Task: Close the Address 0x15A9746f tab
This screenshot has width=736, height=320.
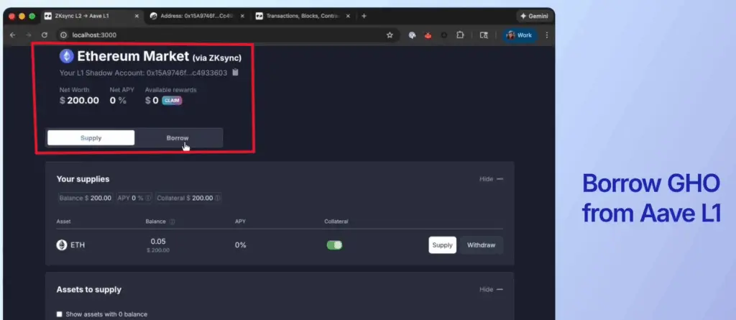Action: [242, 16]
